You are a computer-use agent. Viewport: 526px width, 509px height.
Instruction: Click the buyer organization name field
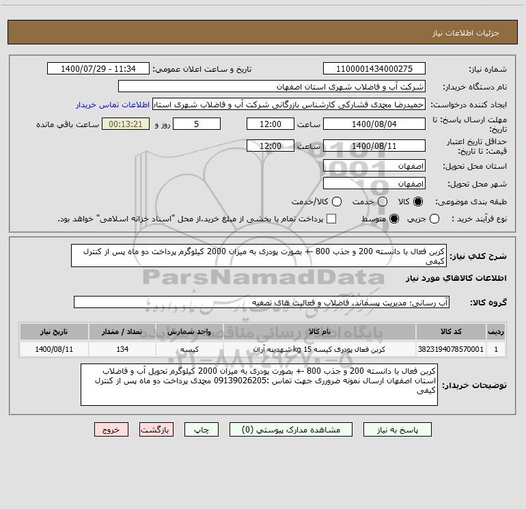coord(272,86)
